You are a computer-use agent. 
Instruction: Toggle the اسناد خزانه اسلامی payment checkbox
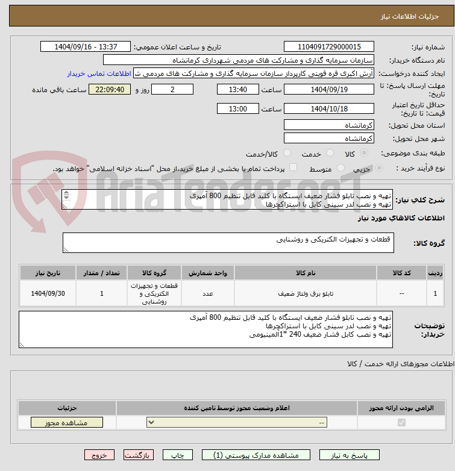click(293, 167)
